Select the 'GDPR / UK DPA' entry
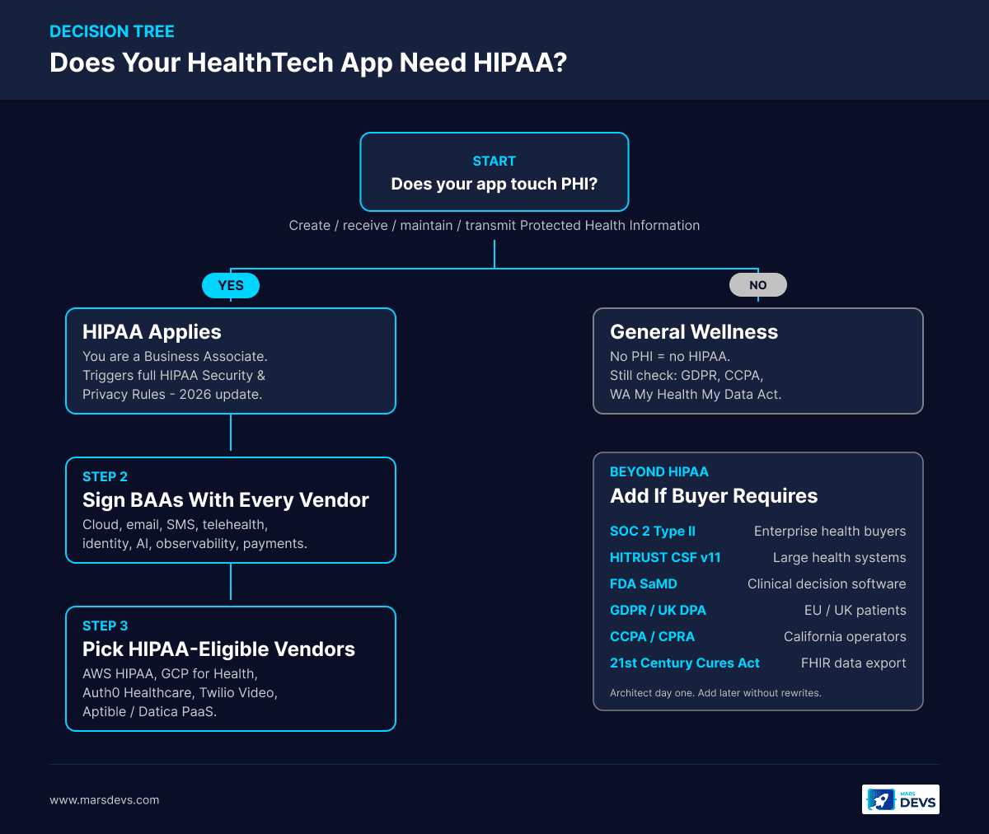The width and height of the screenshot is (989, 834). (x=658, y=611)
